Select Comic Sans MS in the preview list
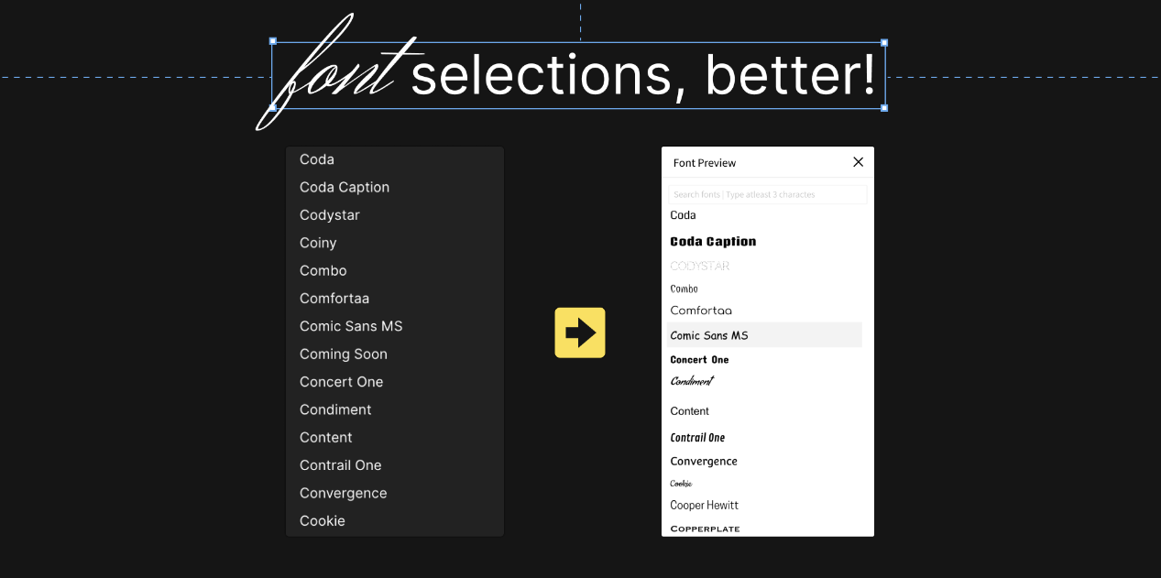The width and height of the screenshot is (1161, 578). click(707, 335)
